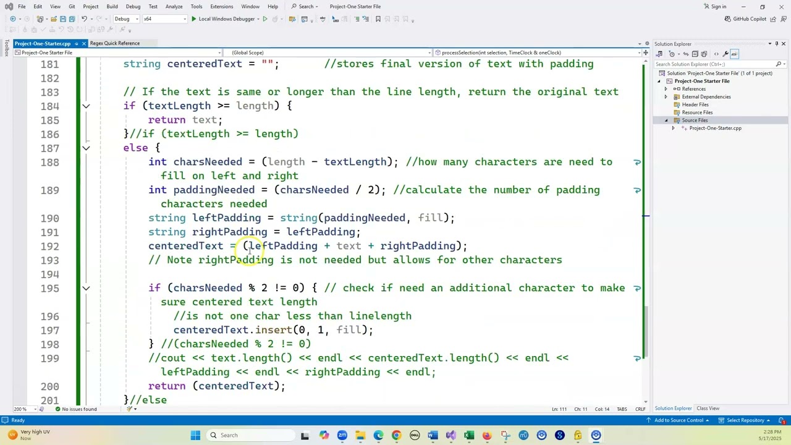791x445 pixels.
Task: Open the x64 platform dropdown
Action: (164, 19)
